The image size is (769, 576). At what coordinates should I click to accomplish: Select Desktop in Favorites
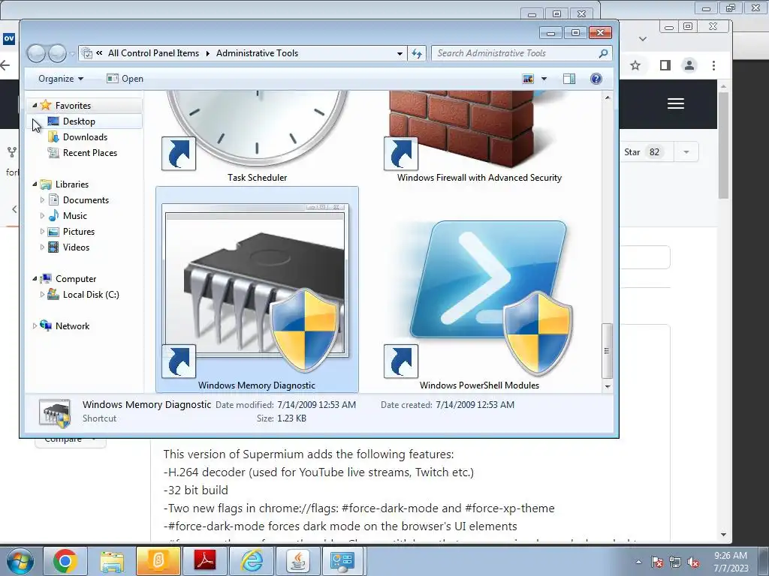click(79, 121)
